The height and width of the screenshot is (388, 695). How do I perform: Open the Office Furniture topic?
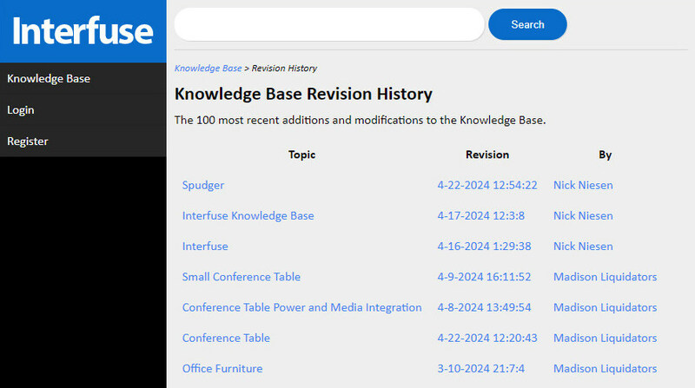tap(222, 369)
